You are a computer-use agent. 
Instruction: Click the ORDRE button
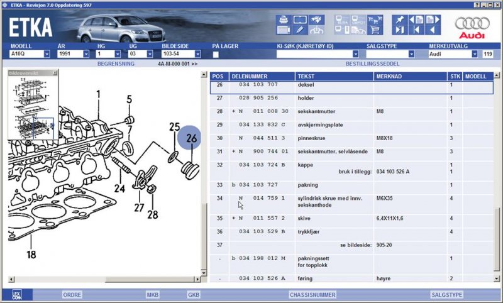pyautogui.click(x=72, y=295)
